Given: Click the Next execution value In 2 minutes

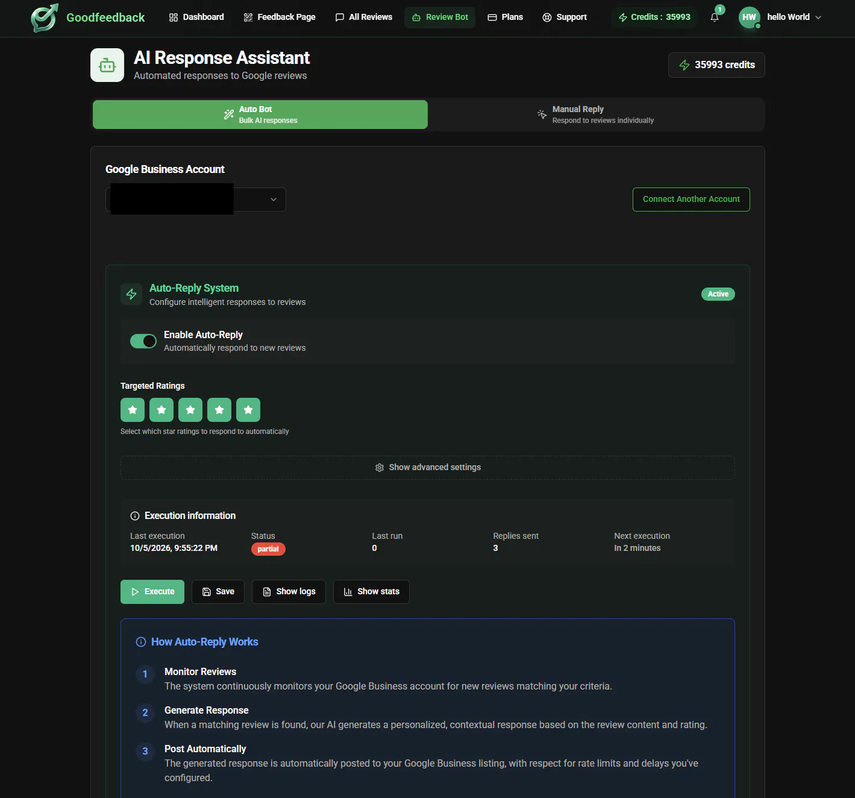Looking at the screenshot, I should coord(637,548).
